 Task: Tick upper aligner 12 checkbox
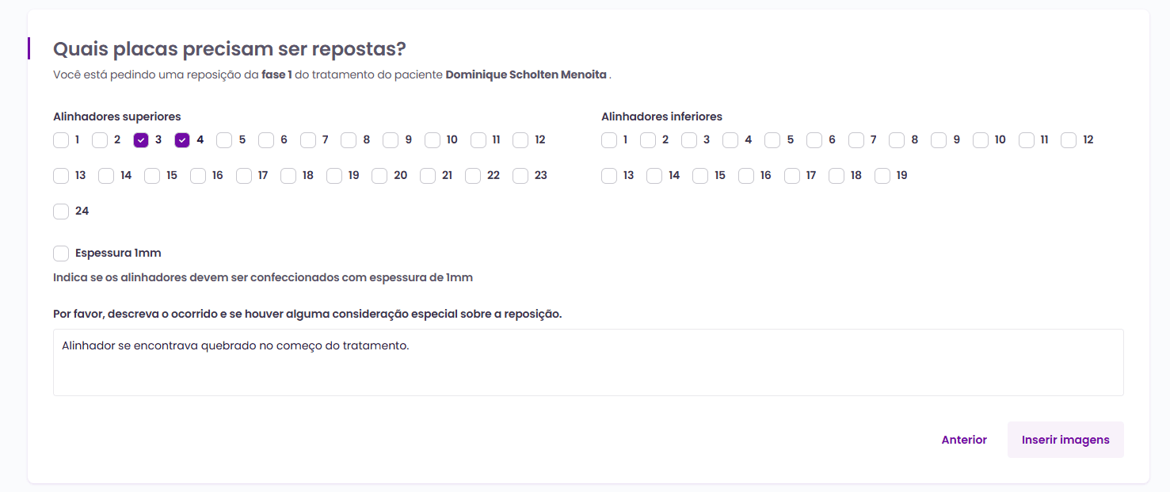[x=520, y=140]
